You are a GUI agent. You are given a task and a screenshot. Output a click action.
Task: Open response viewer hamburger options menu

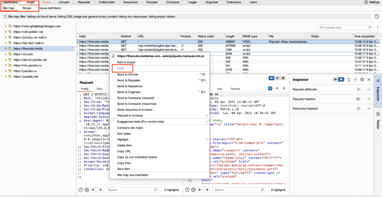[284, 88]
